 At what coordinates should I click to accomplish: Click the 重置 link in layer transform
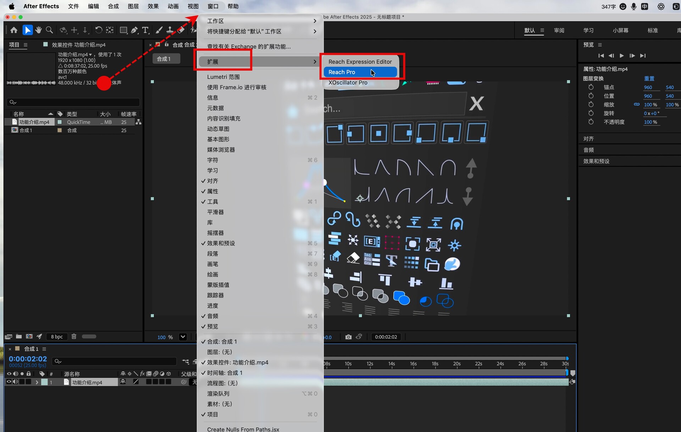pos(649,78)
